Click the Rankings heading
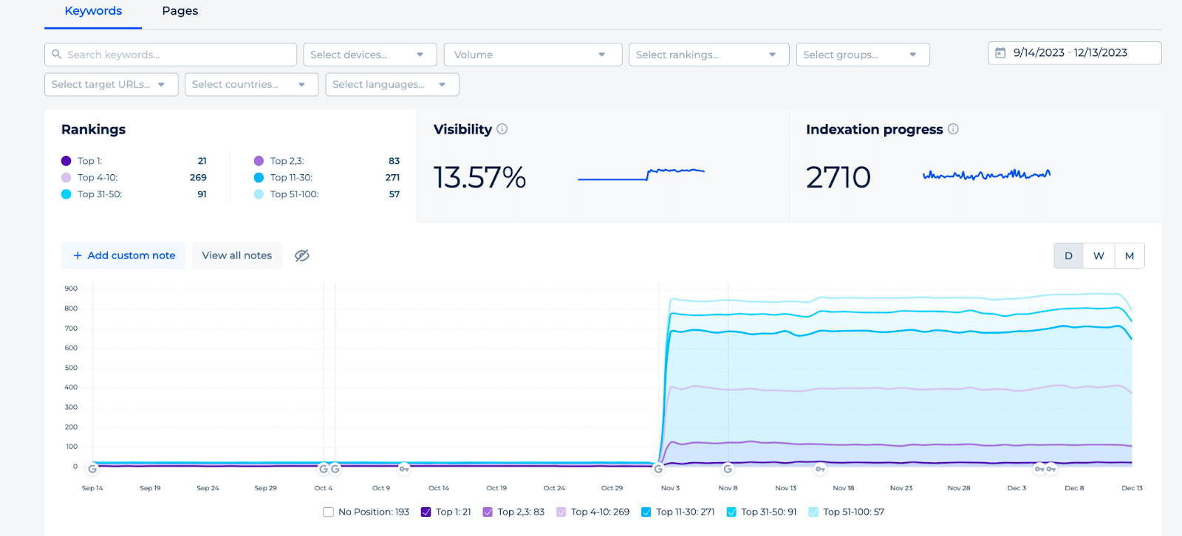This screenshot has height=536, width=1182. coord(93,130)
